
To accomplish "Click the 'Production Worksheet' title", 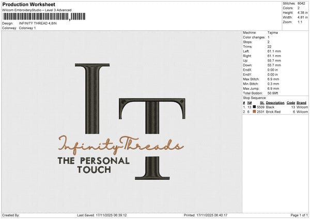I will [28, 4].
